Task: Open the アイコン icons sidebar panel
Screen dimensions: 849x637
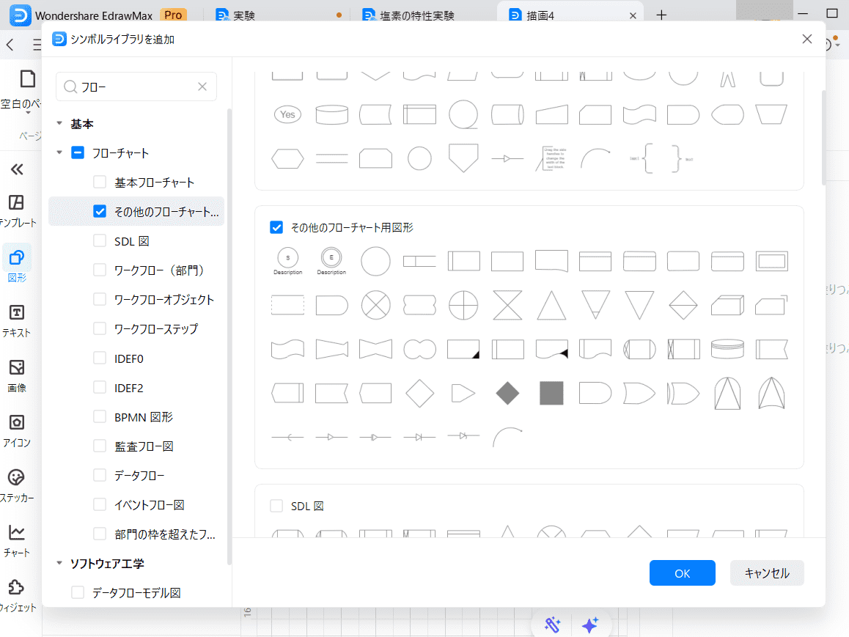Action: click(x=16, y=430)
